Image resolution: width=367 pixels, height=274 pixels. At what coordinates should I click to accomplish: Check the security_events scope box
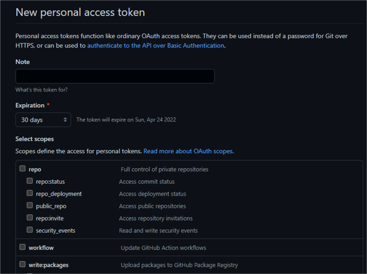[x=30, y=230]
